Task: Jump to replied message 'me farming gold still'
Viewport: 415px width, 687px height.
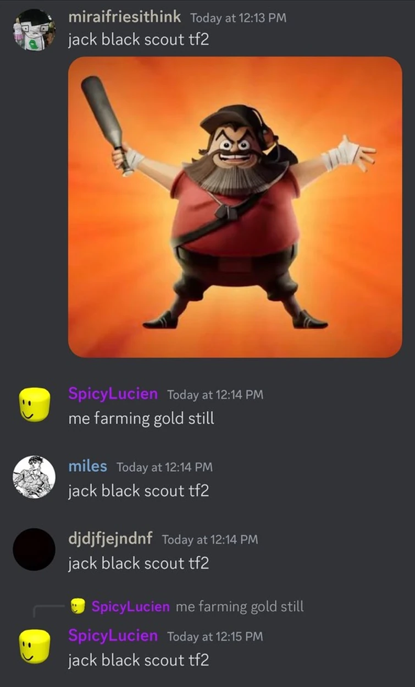Action: tap(240, 607)
